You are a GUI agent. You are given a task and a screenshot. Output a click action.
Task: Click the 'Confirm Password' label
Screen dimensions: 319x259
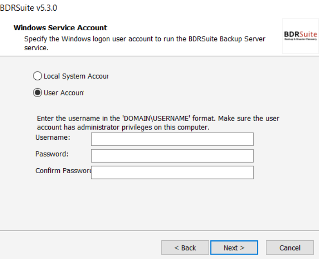click(63, 171)
